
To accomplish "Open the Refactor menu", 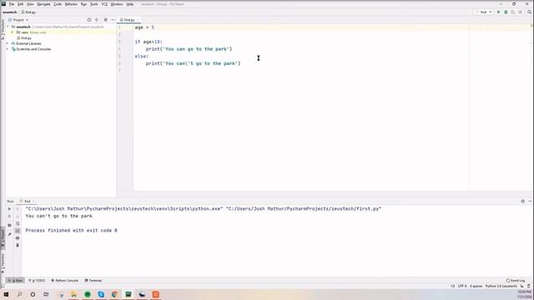I will point(71,4).
